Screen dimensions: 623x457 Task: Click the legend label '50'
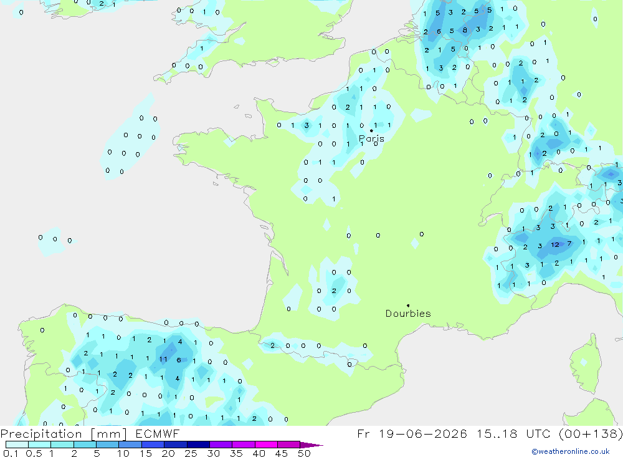click(x=304, y=453)
